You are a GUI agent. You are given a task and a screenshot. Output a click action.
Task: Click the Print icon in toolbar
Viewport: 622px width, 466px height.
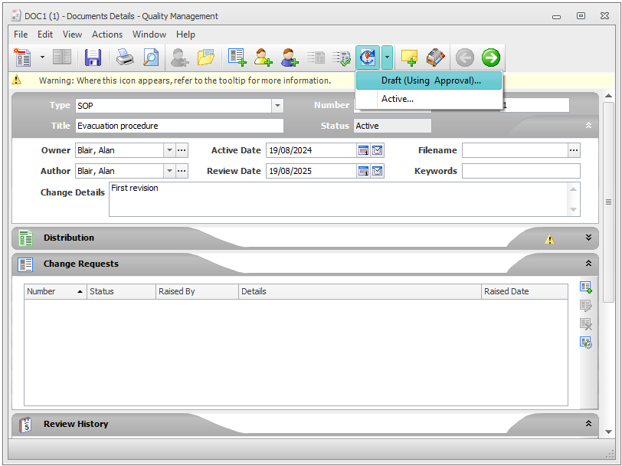pos(125,57)
